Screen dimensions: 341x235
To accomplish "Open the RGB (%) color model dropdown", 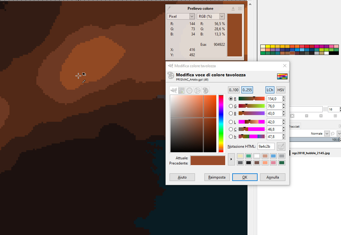I will pos(211,16).
